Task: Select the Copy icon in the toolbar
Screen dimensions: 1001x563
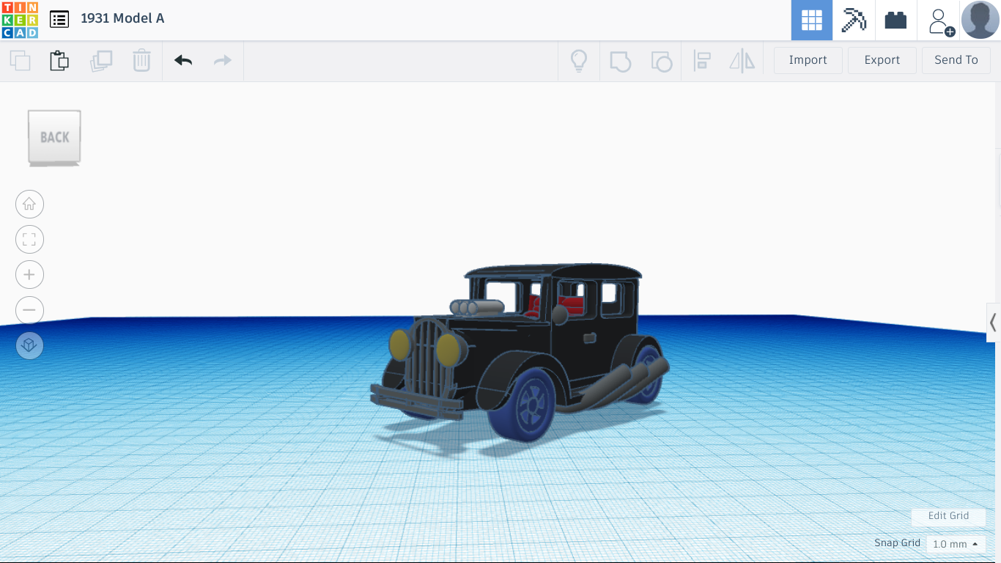Action: (20, 60)
